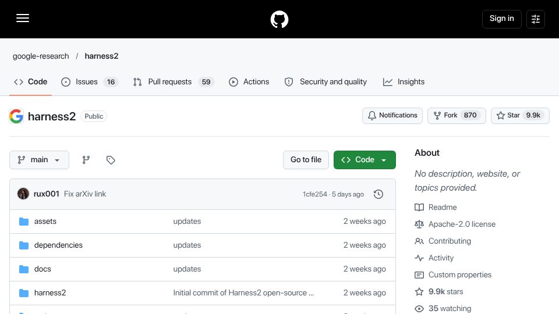Open the Initial commit of Harness2 message
The width and height of the screenshot is (559, 314).
coord(243,293)
